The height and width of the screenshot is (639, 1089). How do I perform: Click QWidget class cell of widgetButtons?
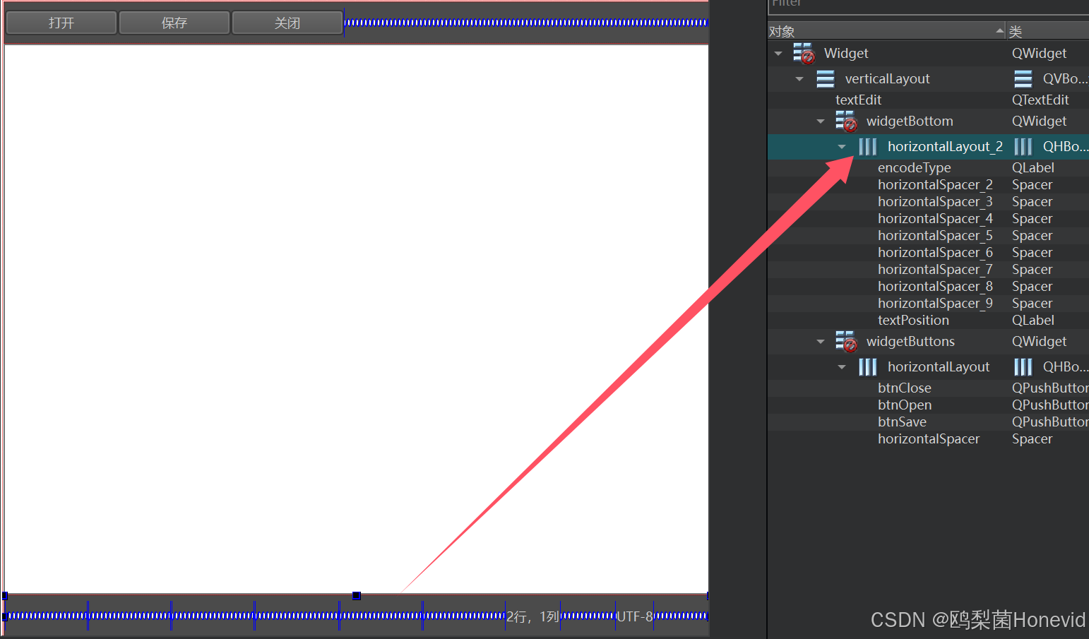click(x=1039, y=342)
